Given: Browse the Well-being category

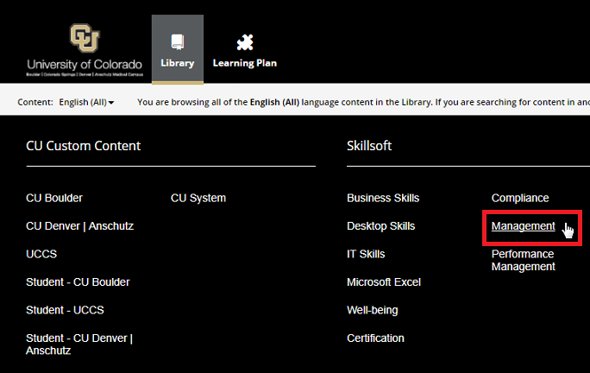Looking at the screenshot, I should (372, 310).
